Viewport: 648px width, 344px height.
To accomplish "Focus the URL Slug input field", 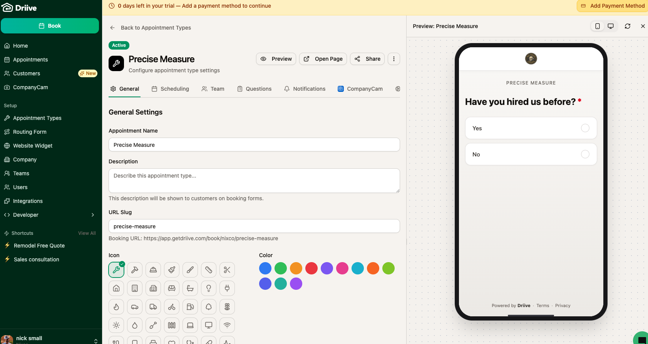I will 254,226.
